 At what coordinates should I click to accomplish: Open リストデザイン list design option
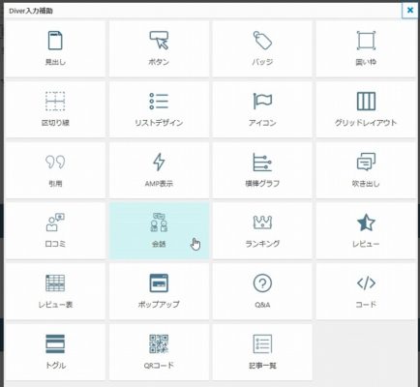pyautogui.click(x=159, y=109)
